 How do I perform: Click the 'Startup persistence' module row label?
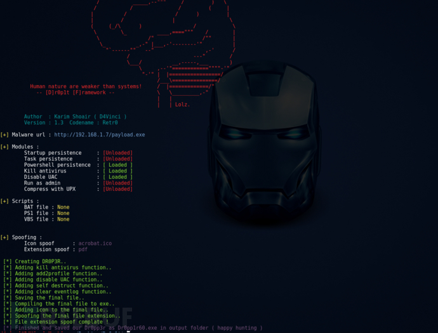click(x=53, y=153)
